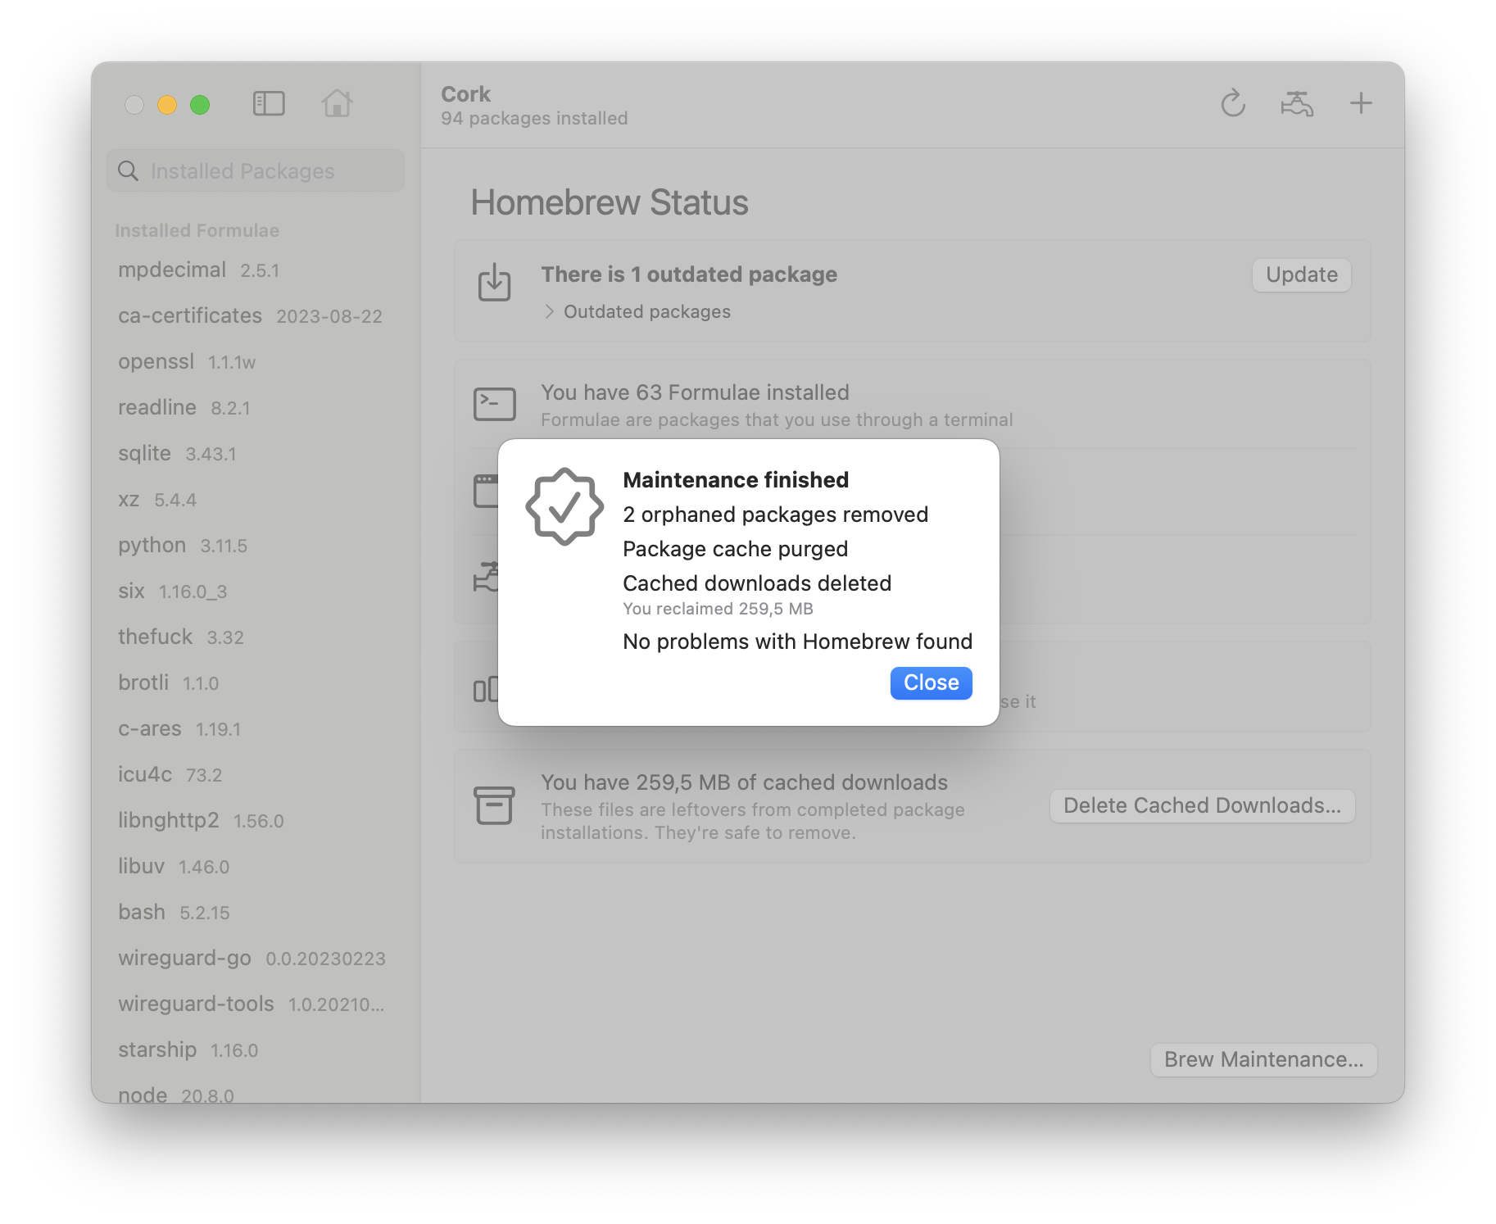Click Delete Cached Downloads button
The image size is (1496, 1224).
coord(1203,806)
